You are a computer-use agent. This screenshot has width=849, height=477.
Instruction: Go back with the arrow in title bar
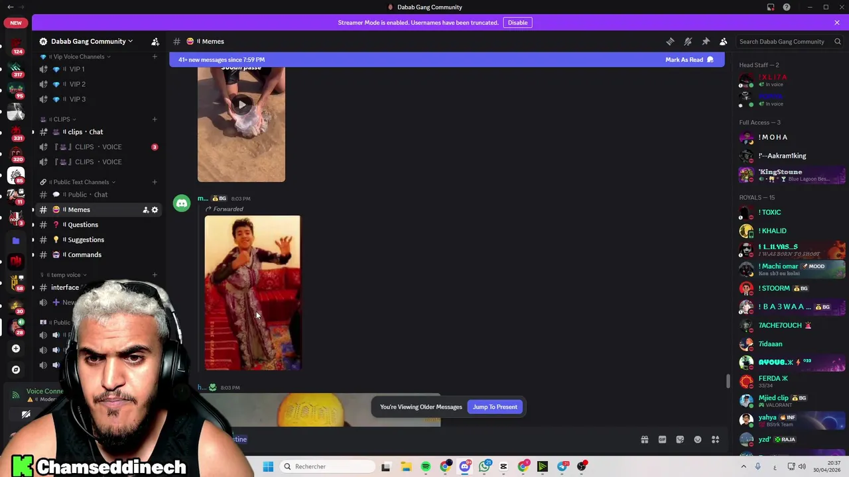[10, 7]
